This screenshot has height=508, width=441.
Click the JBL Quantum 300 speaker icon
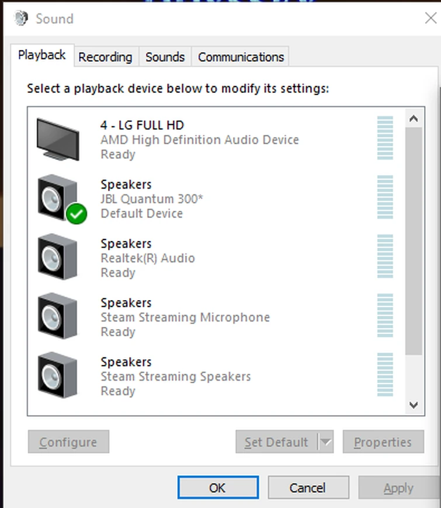pos(56,197)
